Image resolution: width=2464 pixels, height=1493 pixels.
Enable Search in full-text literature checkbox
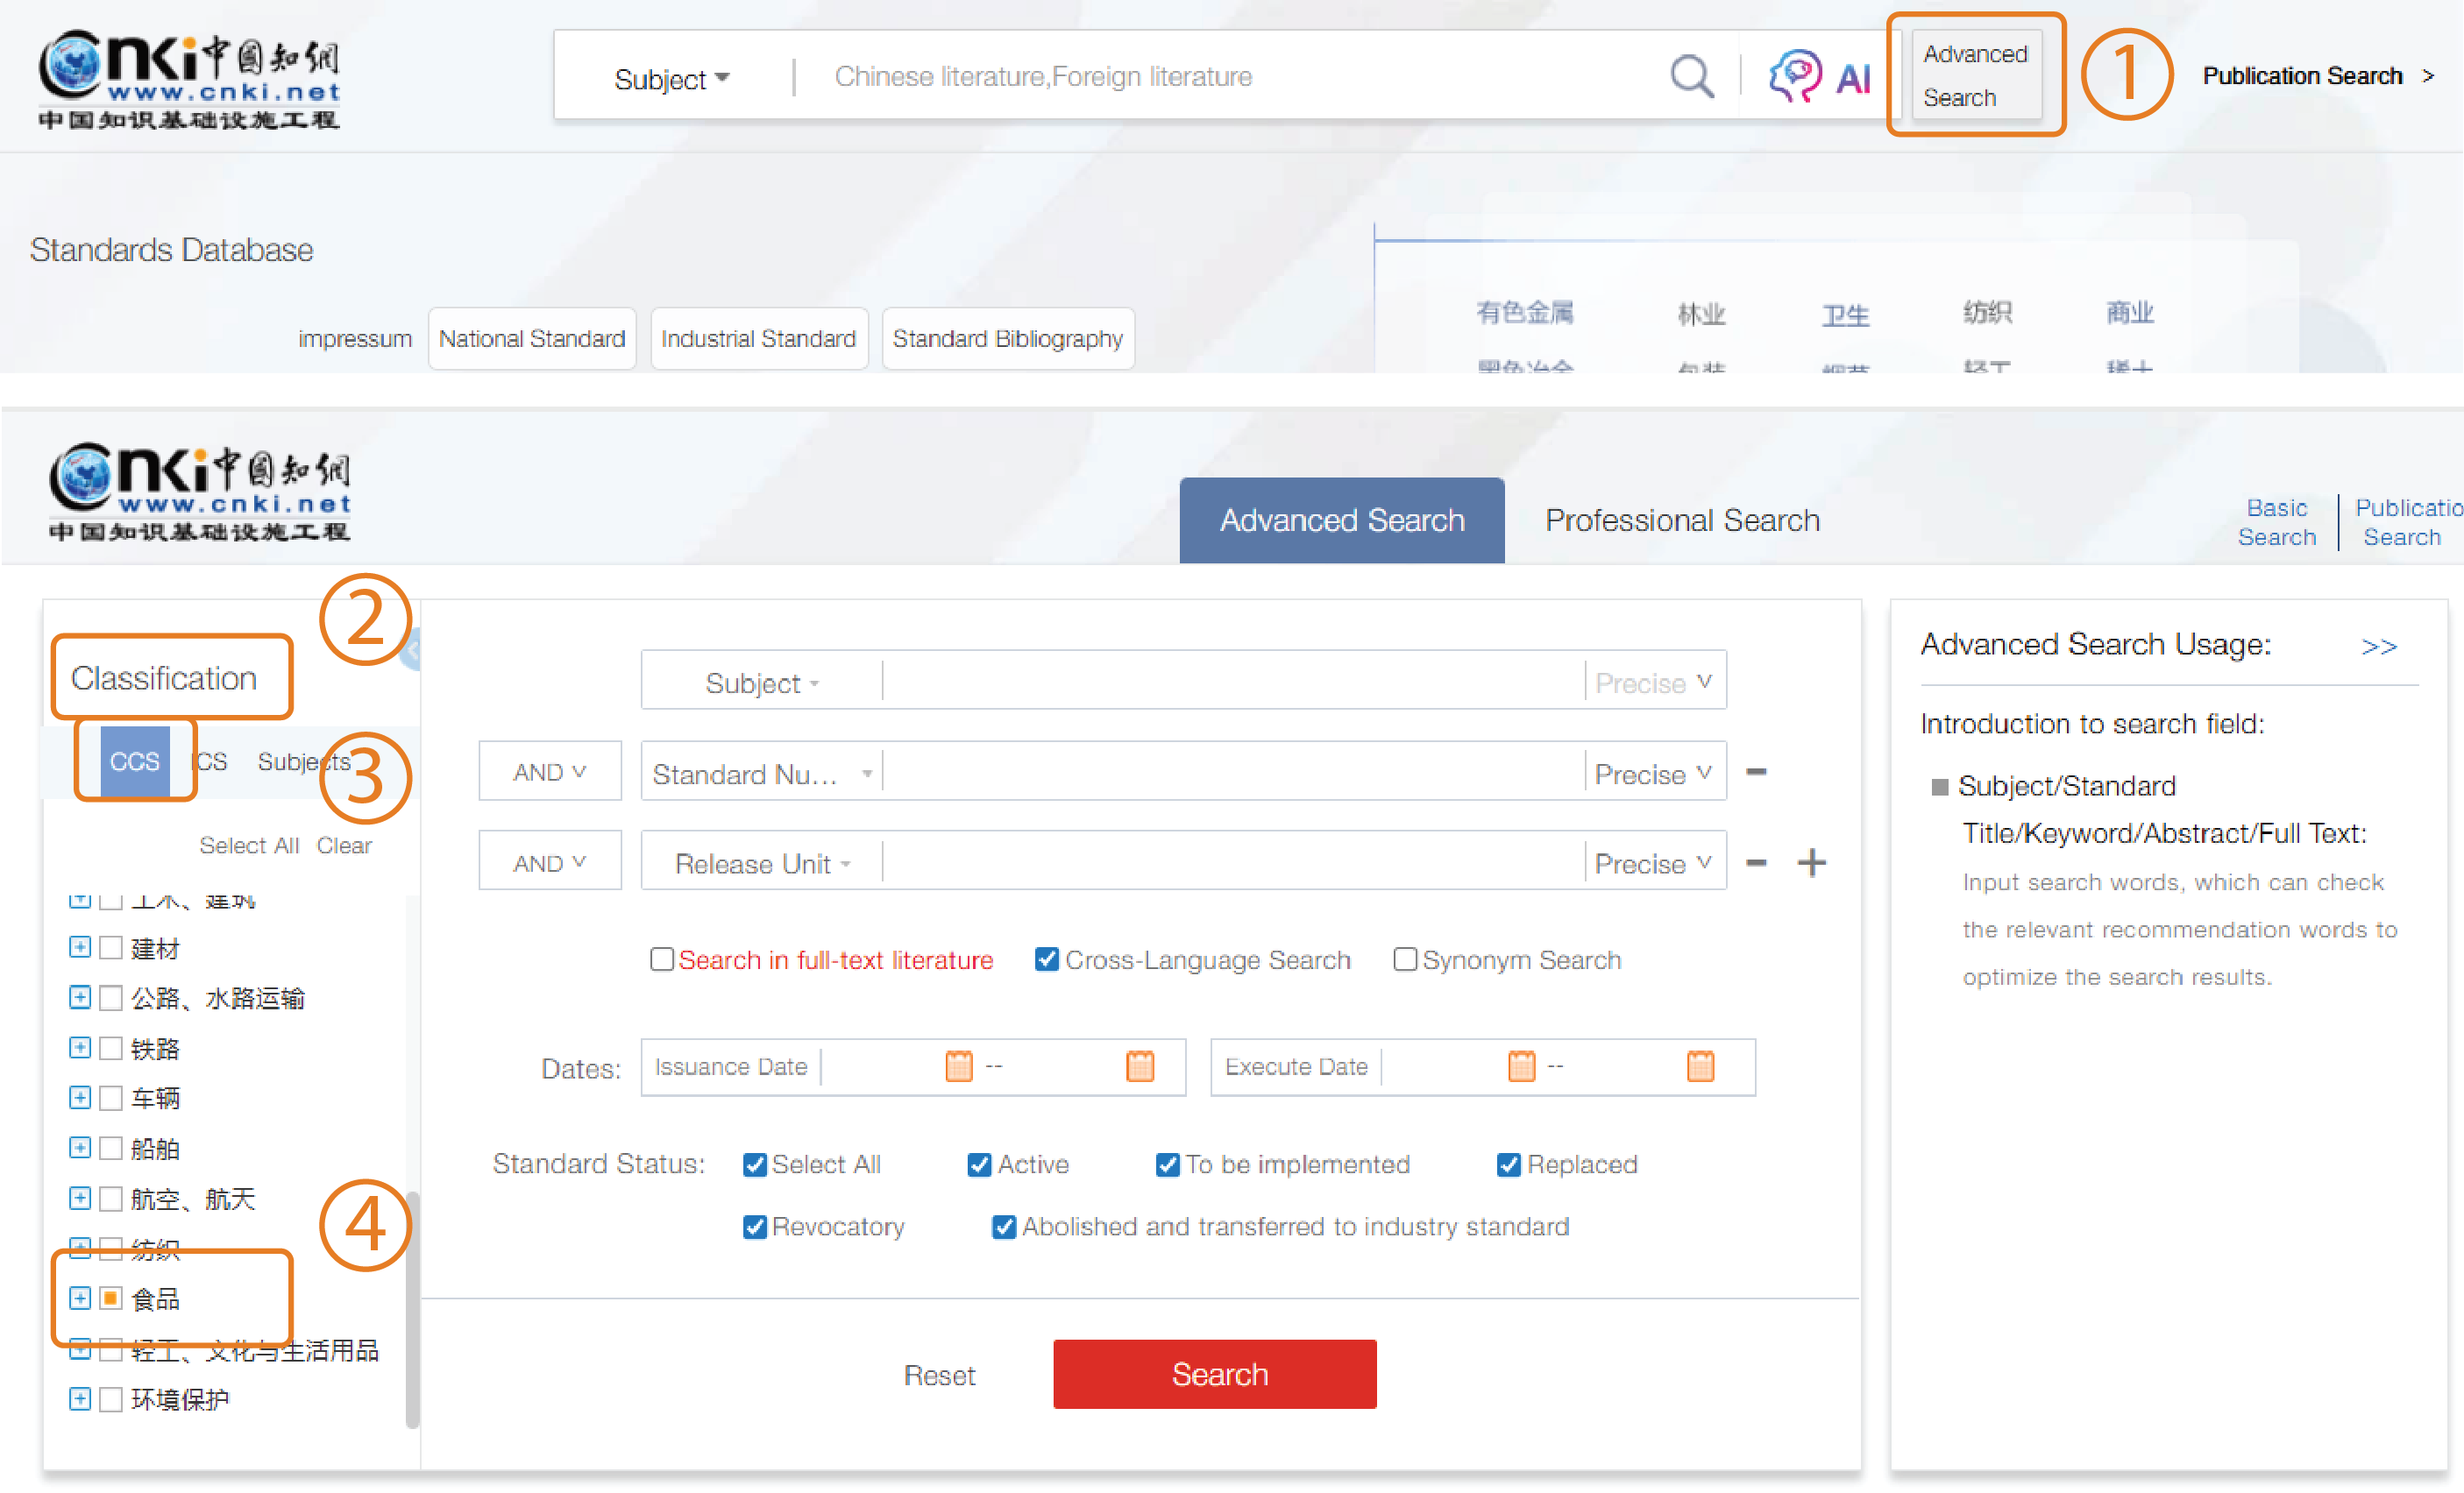pyautogui.click(x=661, y=959)
